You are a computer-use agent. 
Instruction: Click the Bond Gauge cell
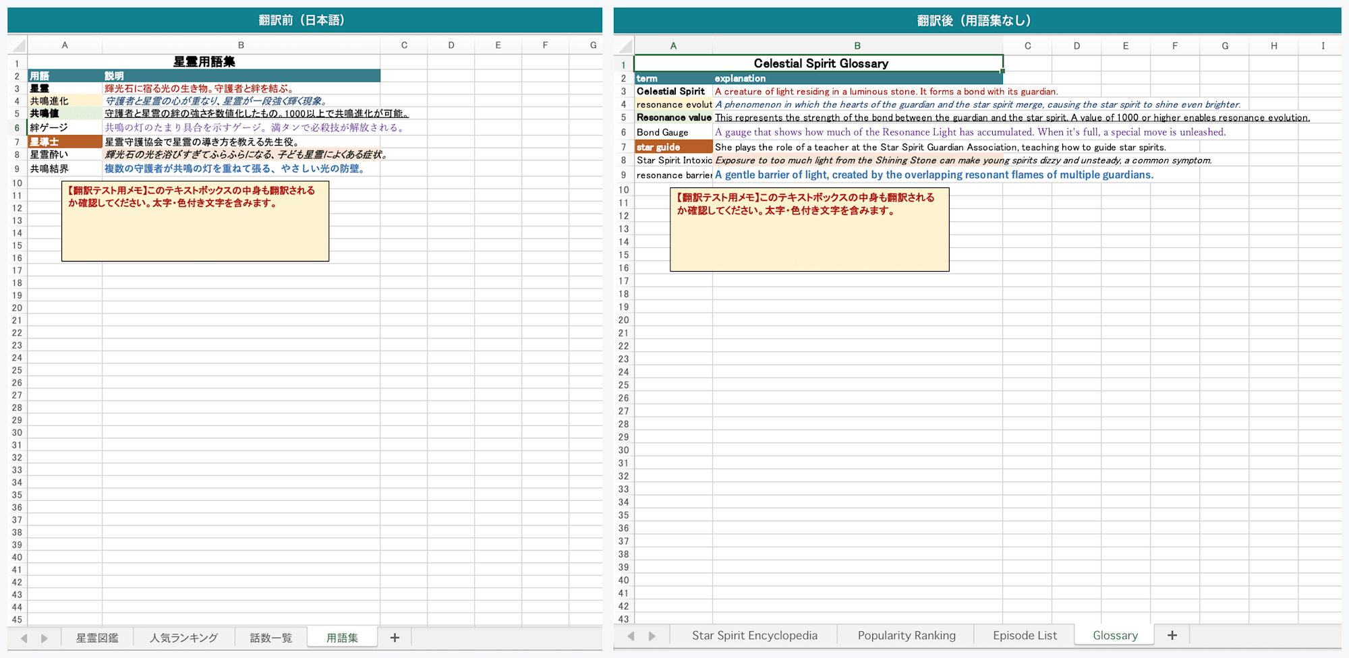(x=673, y=132)
